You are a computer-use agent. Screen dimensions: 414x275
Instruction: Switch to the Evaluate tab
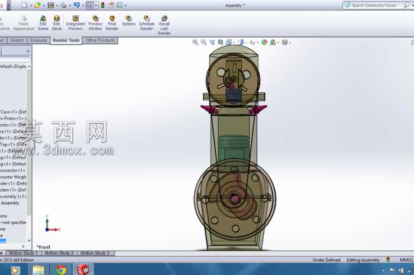pos(38,40)
